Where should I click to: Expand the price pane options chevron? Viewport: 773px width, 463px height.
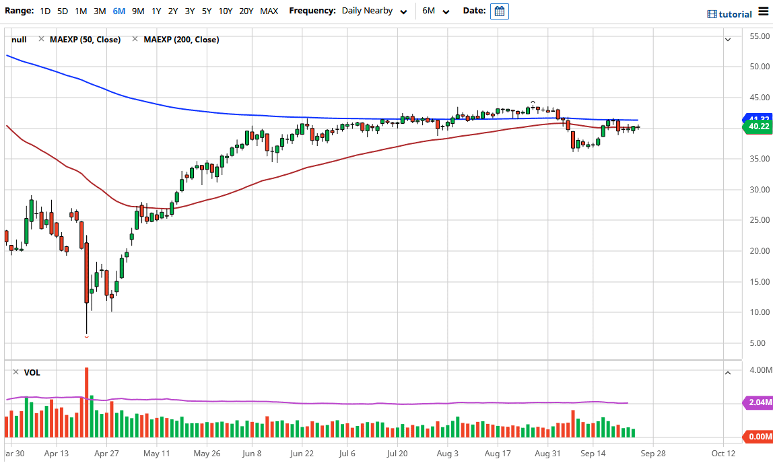pyautogui.click(x=728, y=39)
